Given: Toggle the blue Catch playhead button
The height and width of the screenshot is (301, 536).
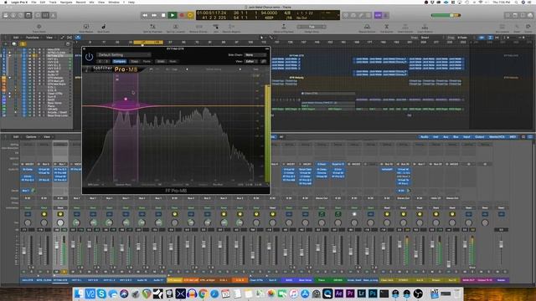Looking at the screenshot, I should 78,38.
